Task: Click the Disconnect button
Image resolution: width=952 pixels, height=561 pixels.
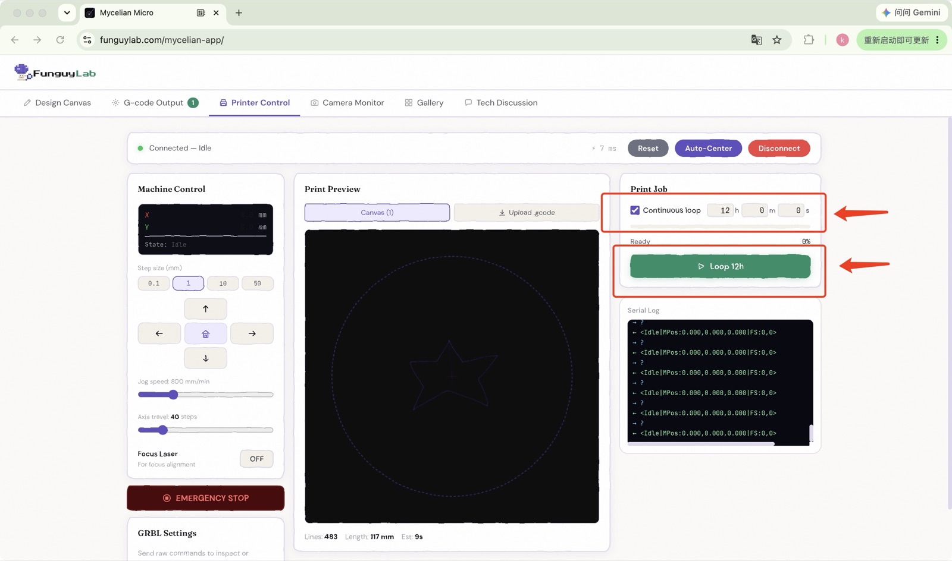Action: pyautogui.click(x=779, y=149)
